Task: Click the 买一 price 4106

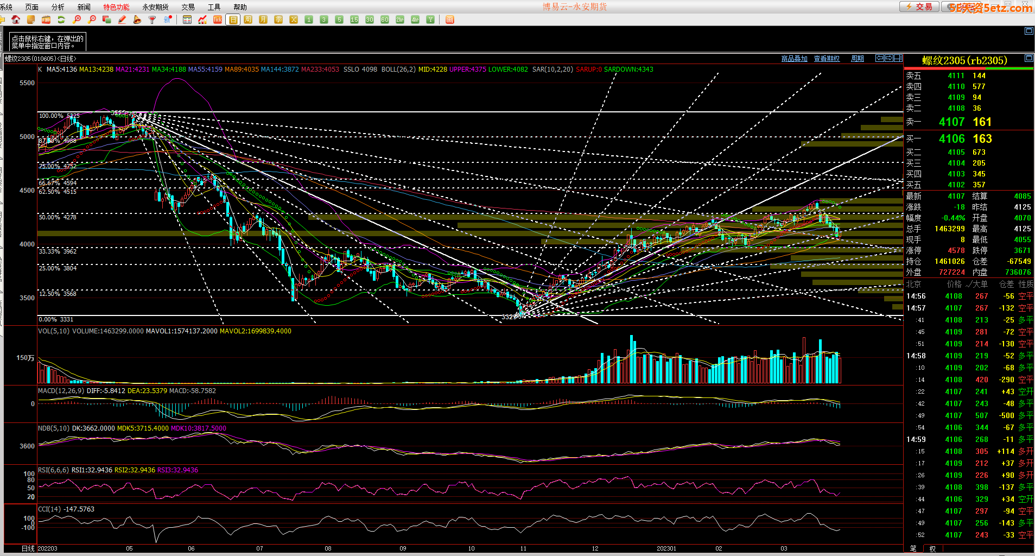Action: click(951, 139)
